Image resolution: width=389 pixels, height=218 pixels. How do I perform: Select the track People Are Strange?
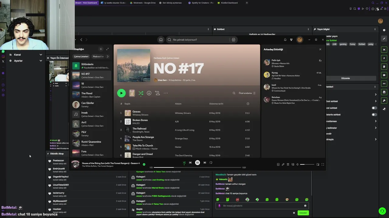point(143,137)
